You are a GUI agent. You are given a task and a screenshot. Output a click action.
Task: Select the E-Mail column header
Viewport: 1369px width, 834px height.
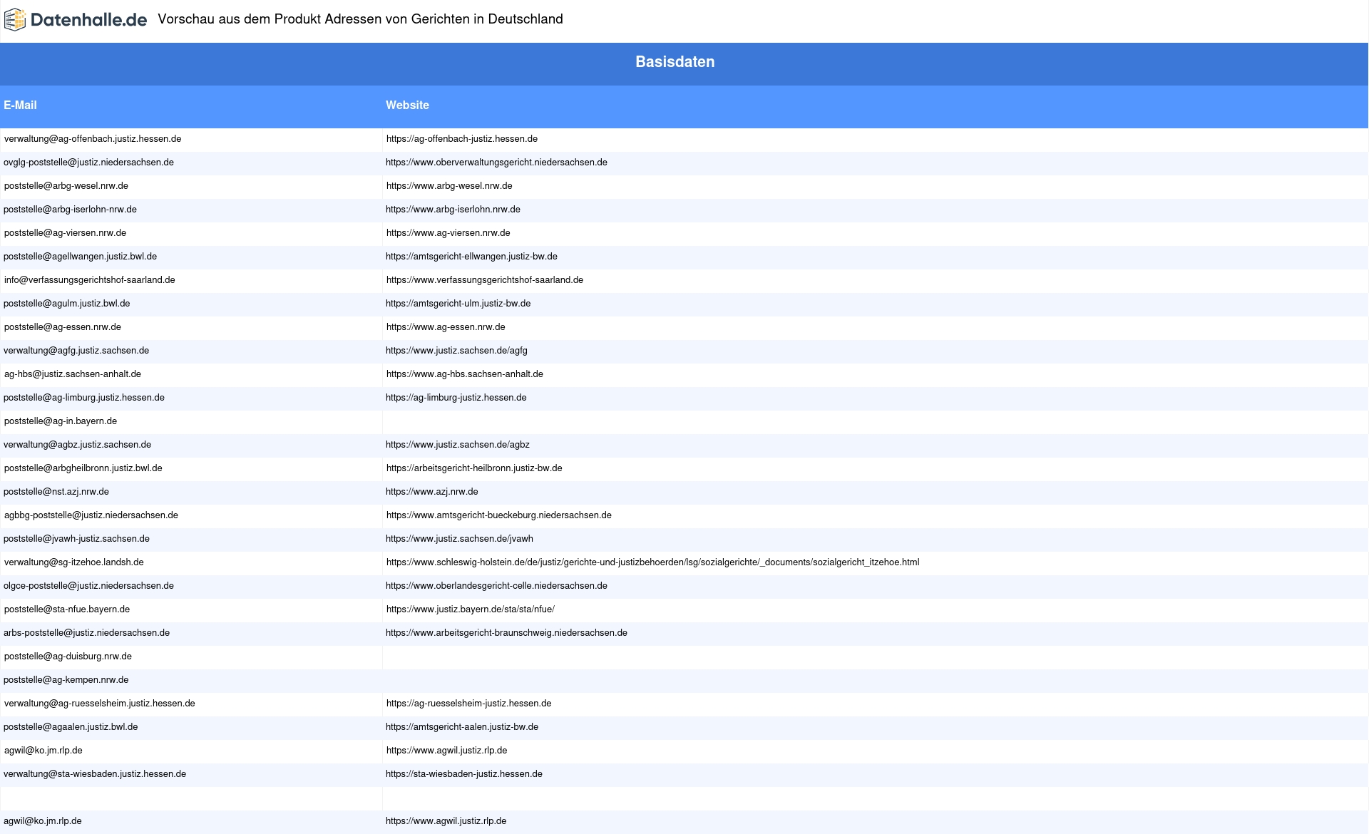pyautogui.click(x=20, y=105)
